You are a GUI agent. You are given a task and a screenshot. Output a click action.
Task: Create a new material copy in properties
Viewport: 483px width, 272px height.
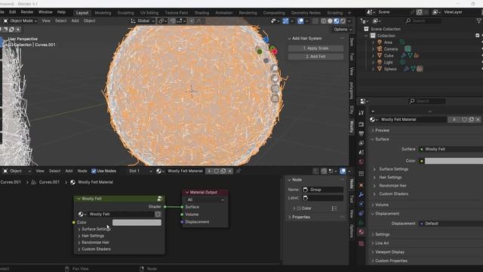point(471,119)
